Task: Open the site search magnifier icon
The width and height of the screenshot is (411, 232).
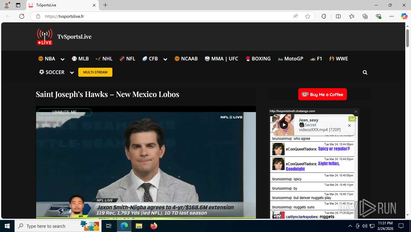Action: point(365,72)
